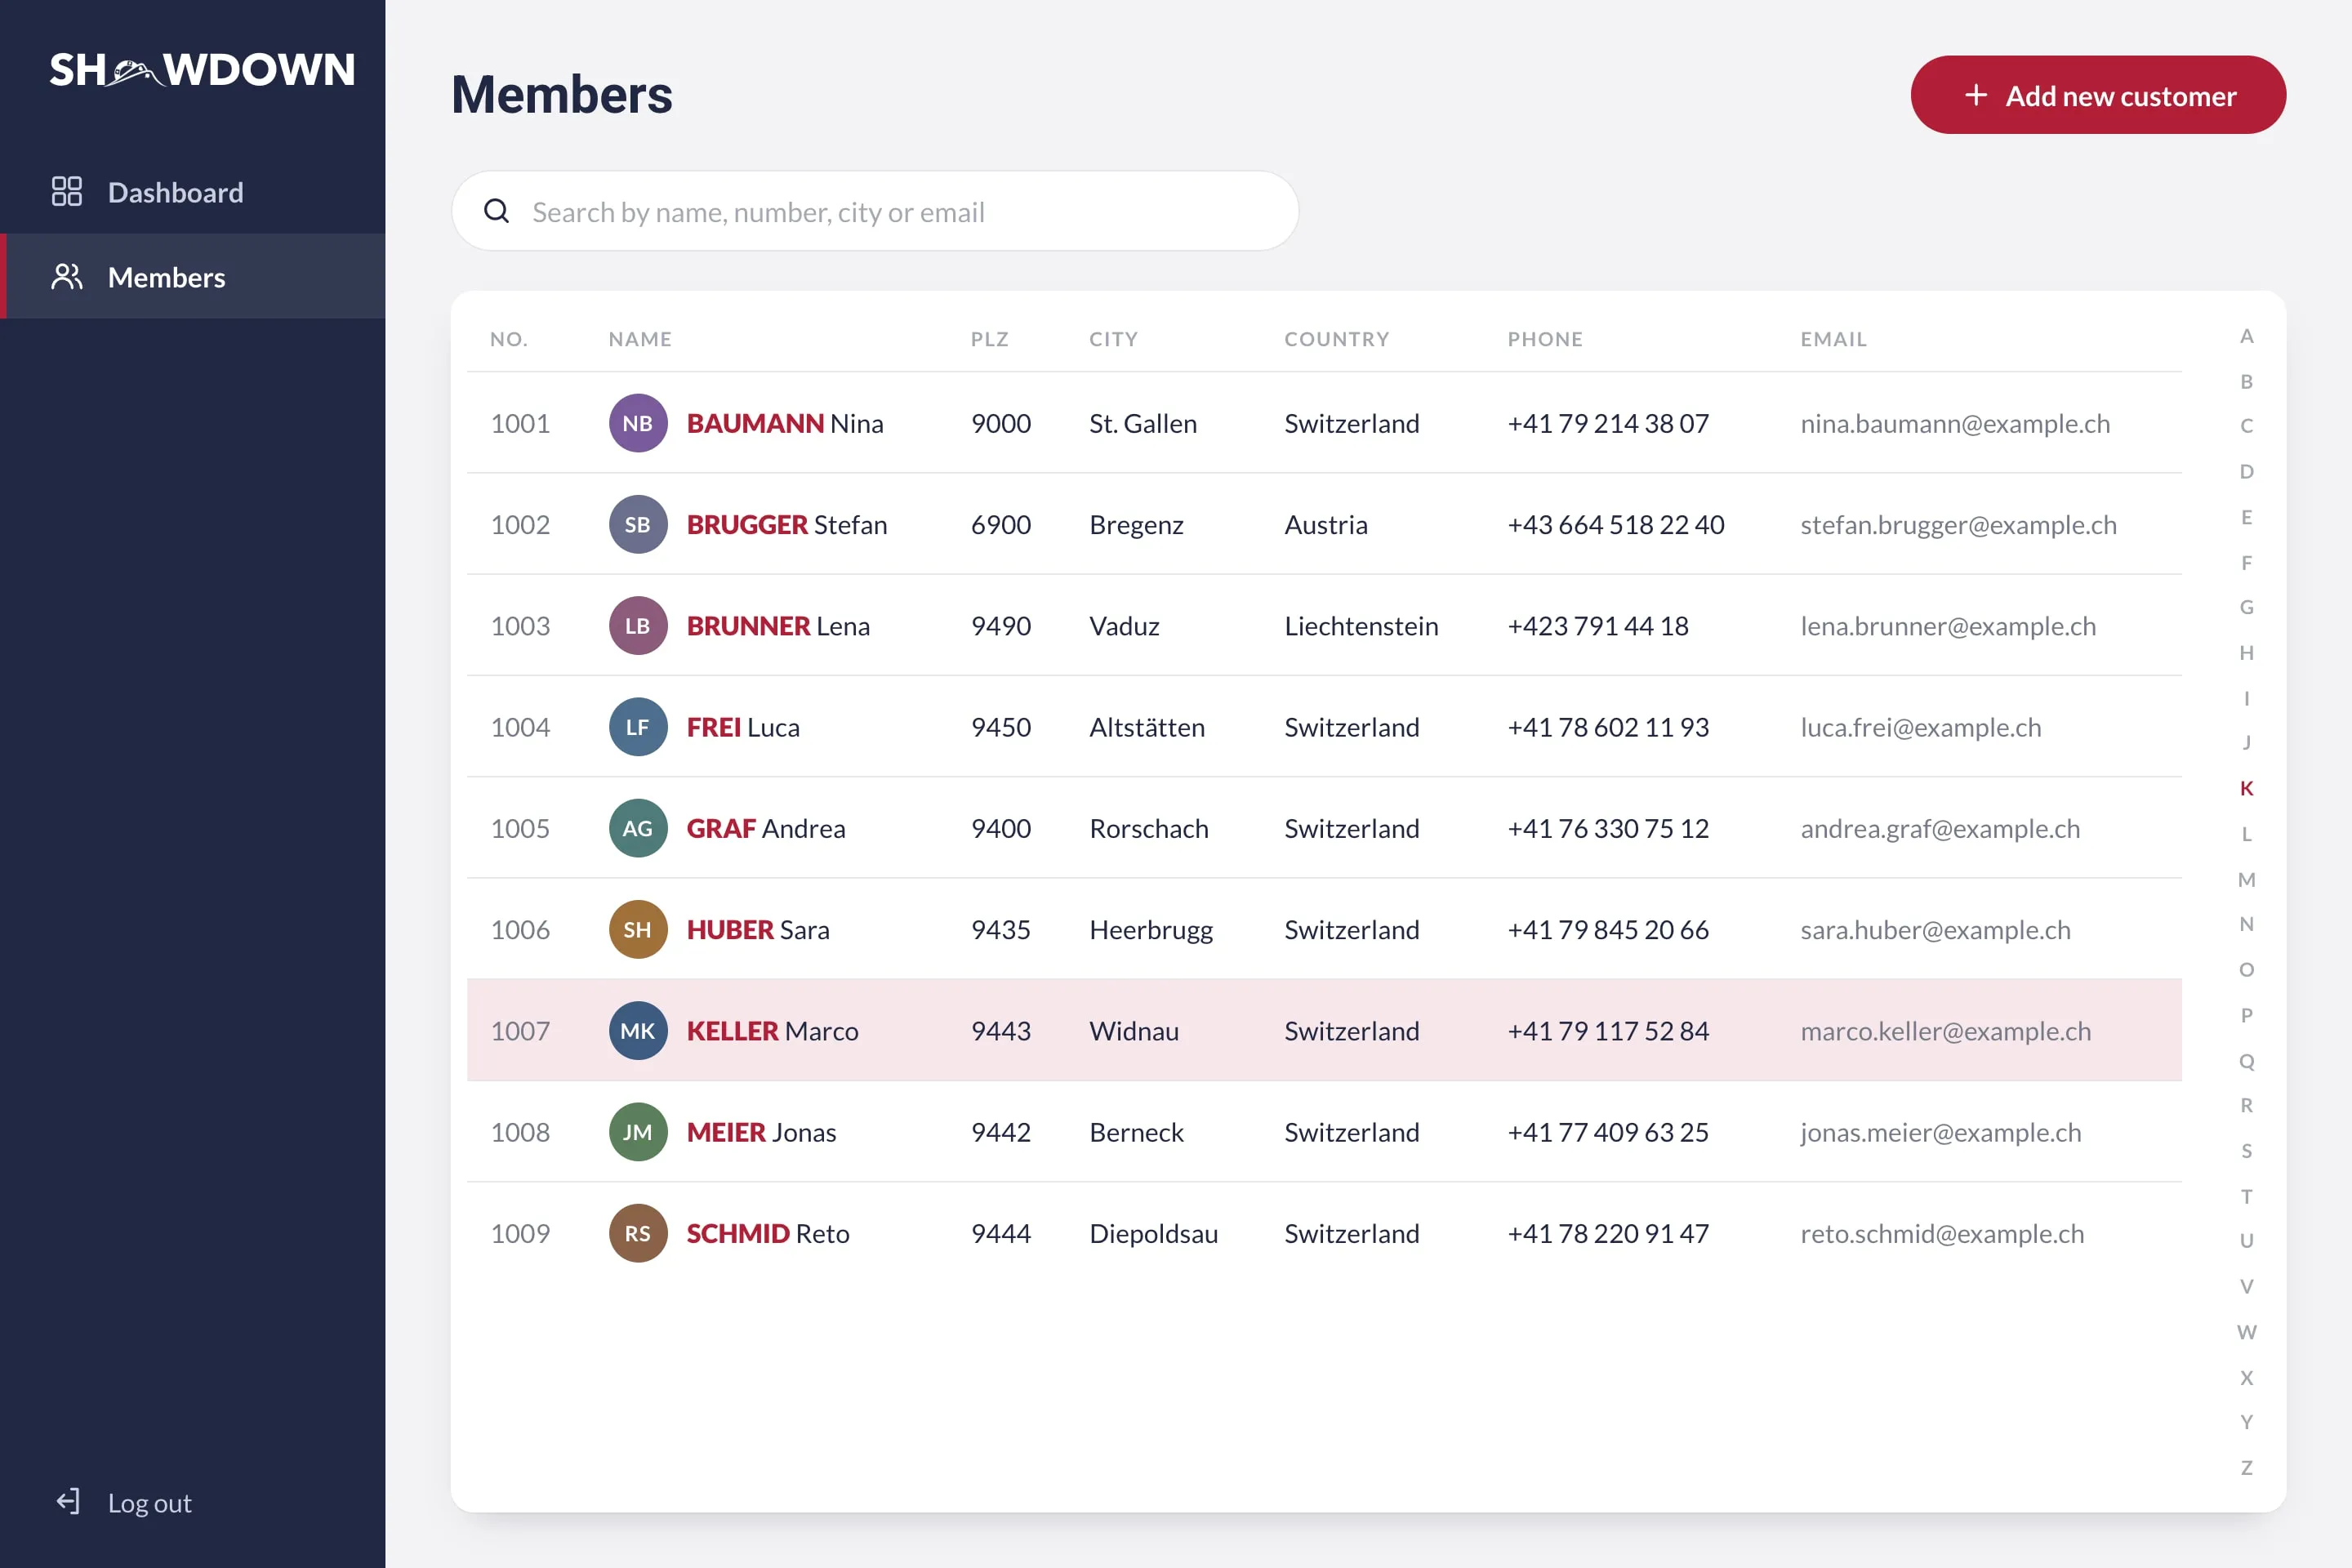Open FREI Luca's member record
The image size is (2352, 1568).
1324,727
